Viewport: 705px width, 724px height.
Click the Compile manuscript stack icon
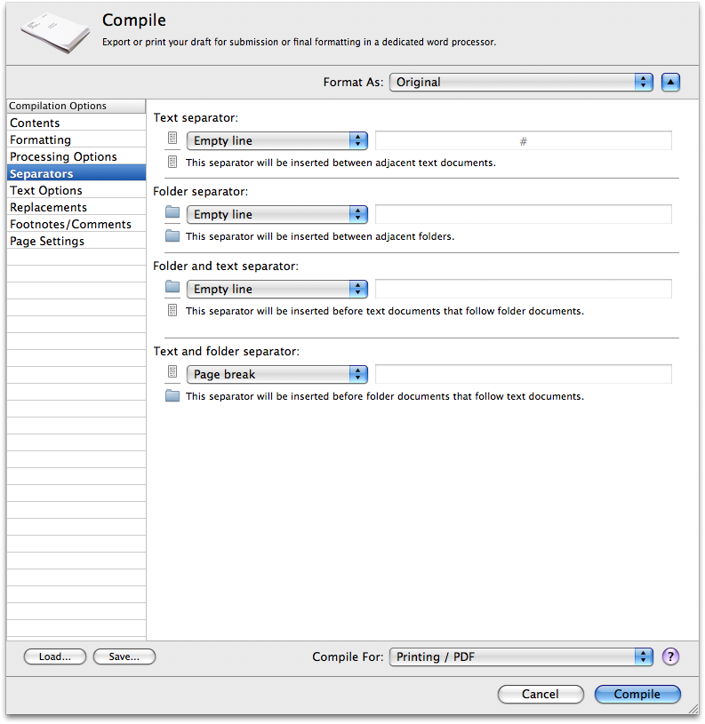coord(55,32)
